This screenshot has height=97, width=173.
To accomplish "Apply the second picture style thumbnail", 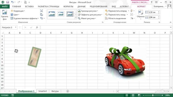I will tap(61, 14).
